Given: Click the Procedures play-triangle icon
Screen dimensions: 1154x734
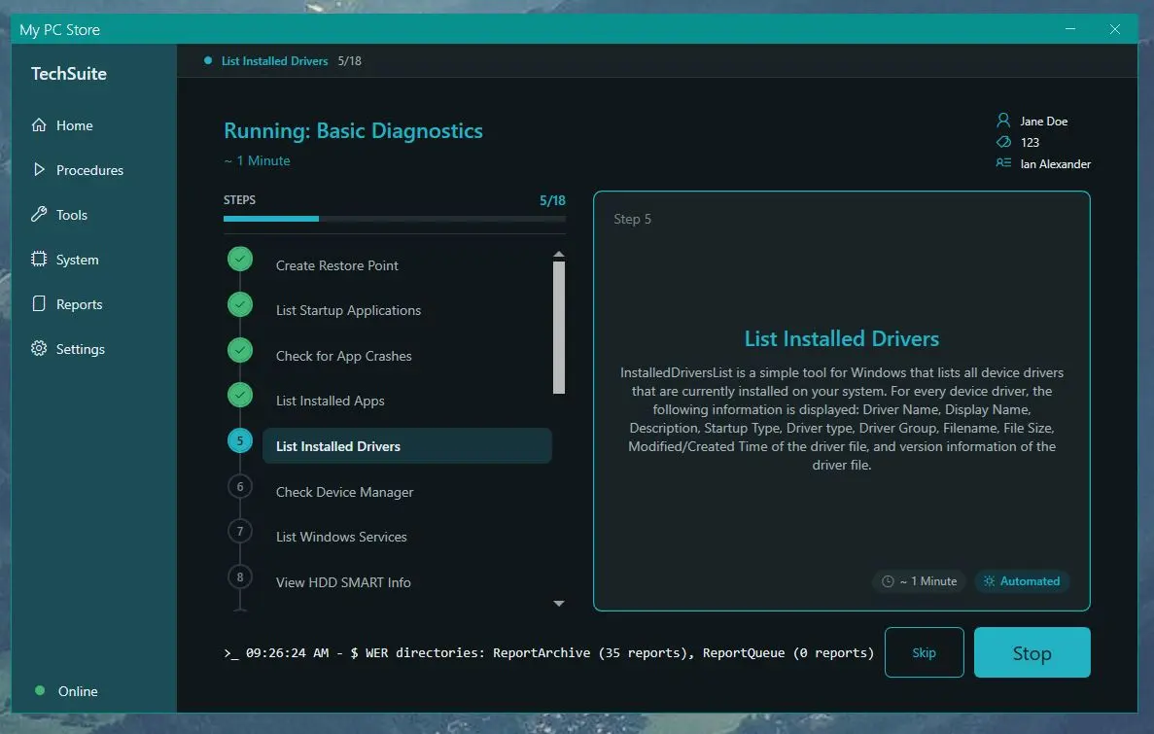Looking at the screenshot, I should coord(39,169).
